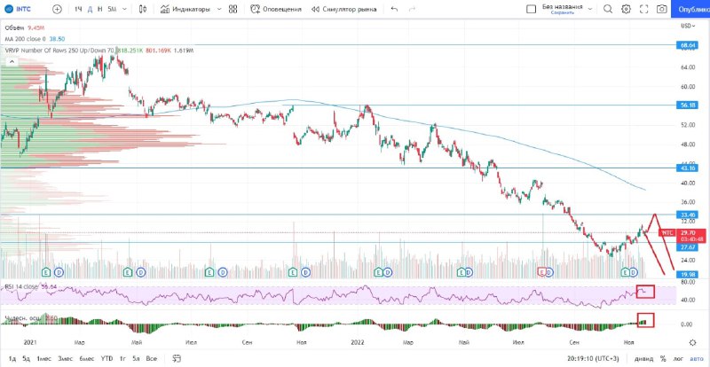The height and width of the screenshot is (367, 710).
Task: Toggle авто auto scale
Action: 697,358
